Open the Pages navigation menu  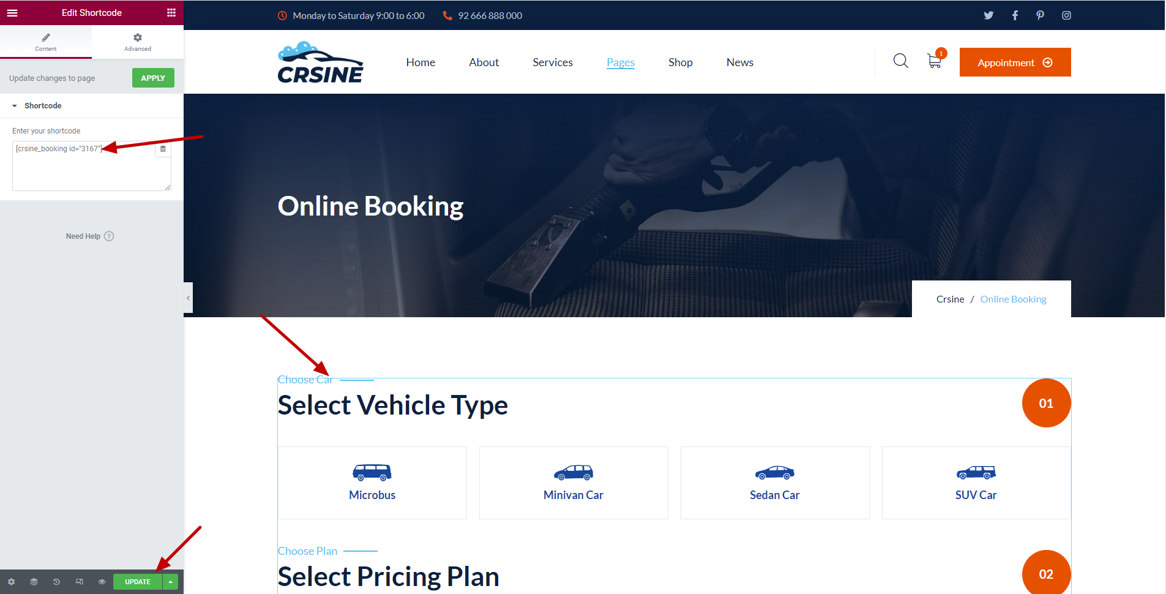[x=621, y=62]
